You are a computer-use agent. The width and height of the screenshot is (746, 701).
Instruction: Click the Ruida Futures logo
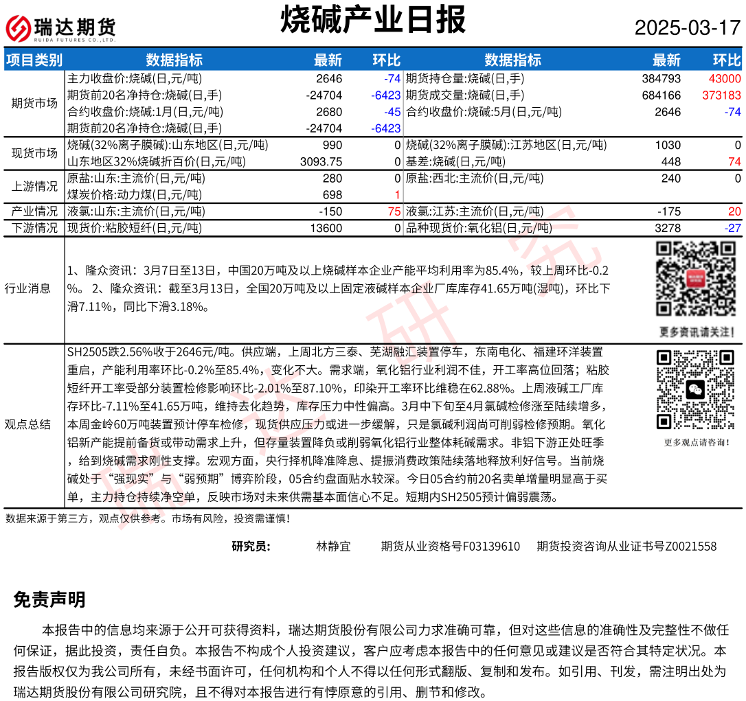[x=60, y=28]
